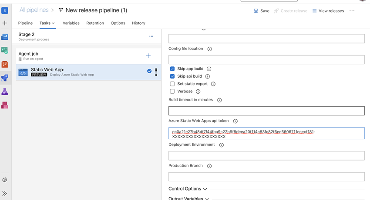This screenshot has width=370, height=200.
Task: Open Repos from the sidebar
Action: coord(5,64)
